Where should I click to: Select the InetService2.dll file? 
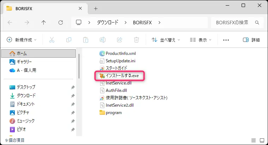point(117,105)
